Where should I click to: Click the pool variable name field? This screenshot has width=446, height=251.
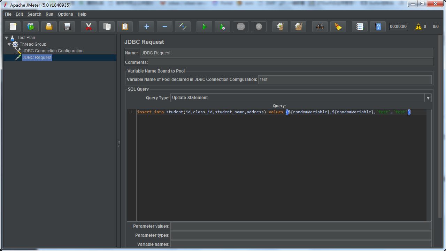click(x=345, y=79)
